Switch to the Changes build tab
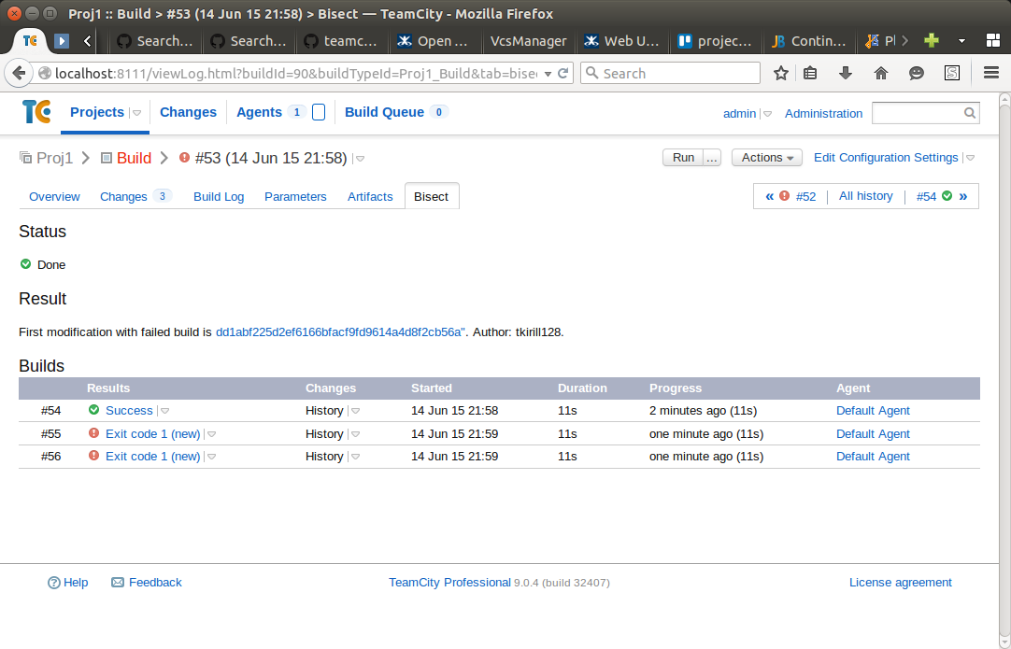1011x649 pixels. coord(123,197)
